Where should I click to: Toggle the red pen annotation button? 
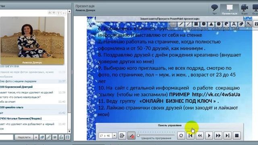click(131, 135)
